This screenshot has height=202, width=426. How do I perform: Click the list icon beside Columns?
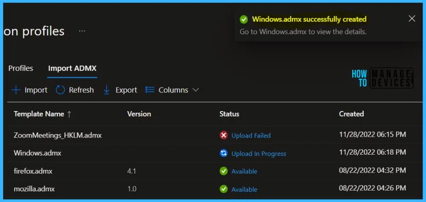tap(150, 90)
